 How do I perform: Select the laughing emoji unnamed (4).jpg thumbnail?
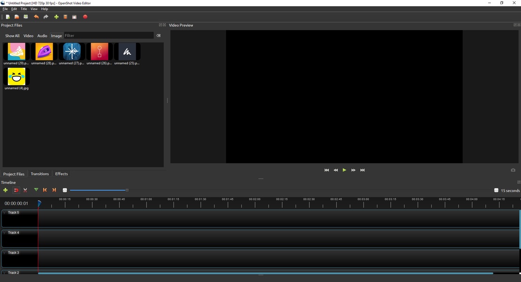point(16,77)
